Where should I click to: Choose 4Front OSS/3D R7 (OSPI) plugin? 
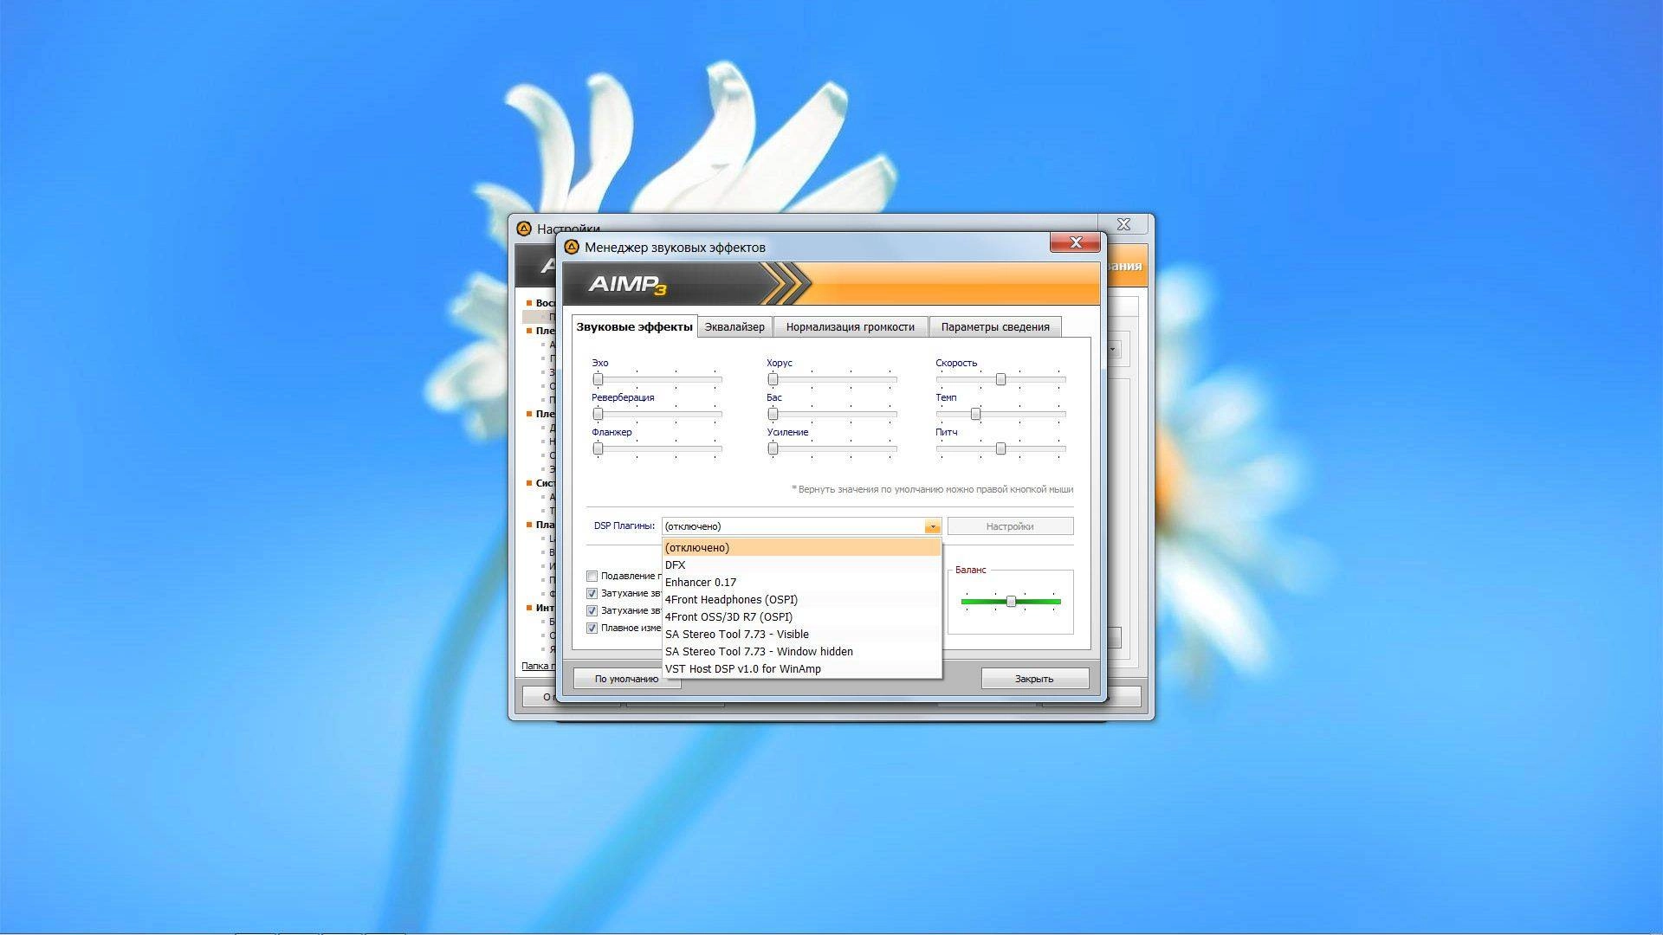click(801, 616)
